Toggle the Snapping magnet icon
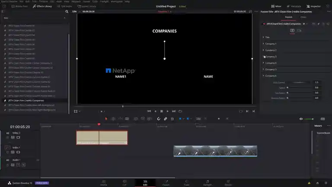This screenshot has width=332, height=187. point(159,119)
